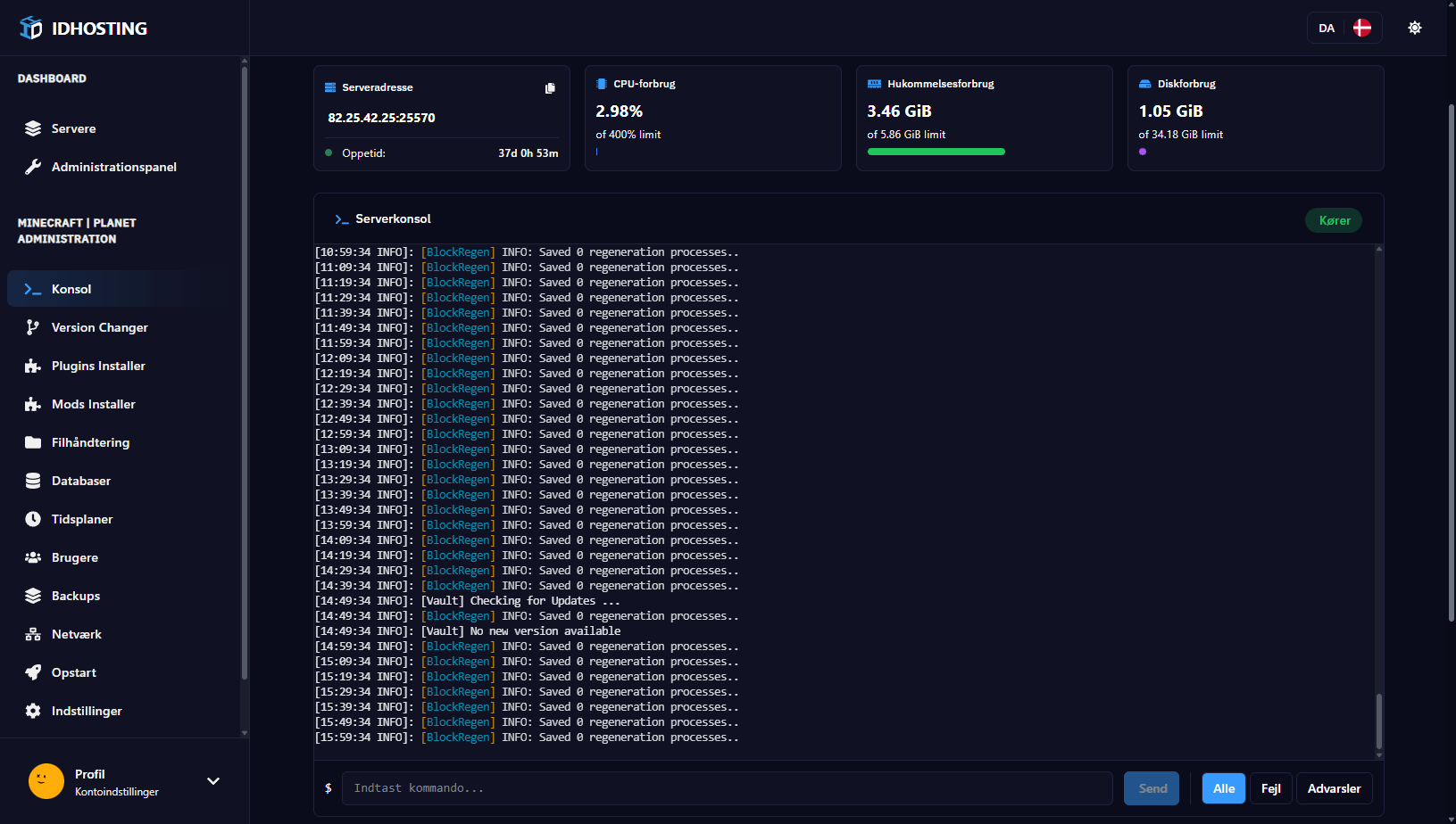
Task: Click the Servere stack icon in the sidebar
Action: pos(33,128)
